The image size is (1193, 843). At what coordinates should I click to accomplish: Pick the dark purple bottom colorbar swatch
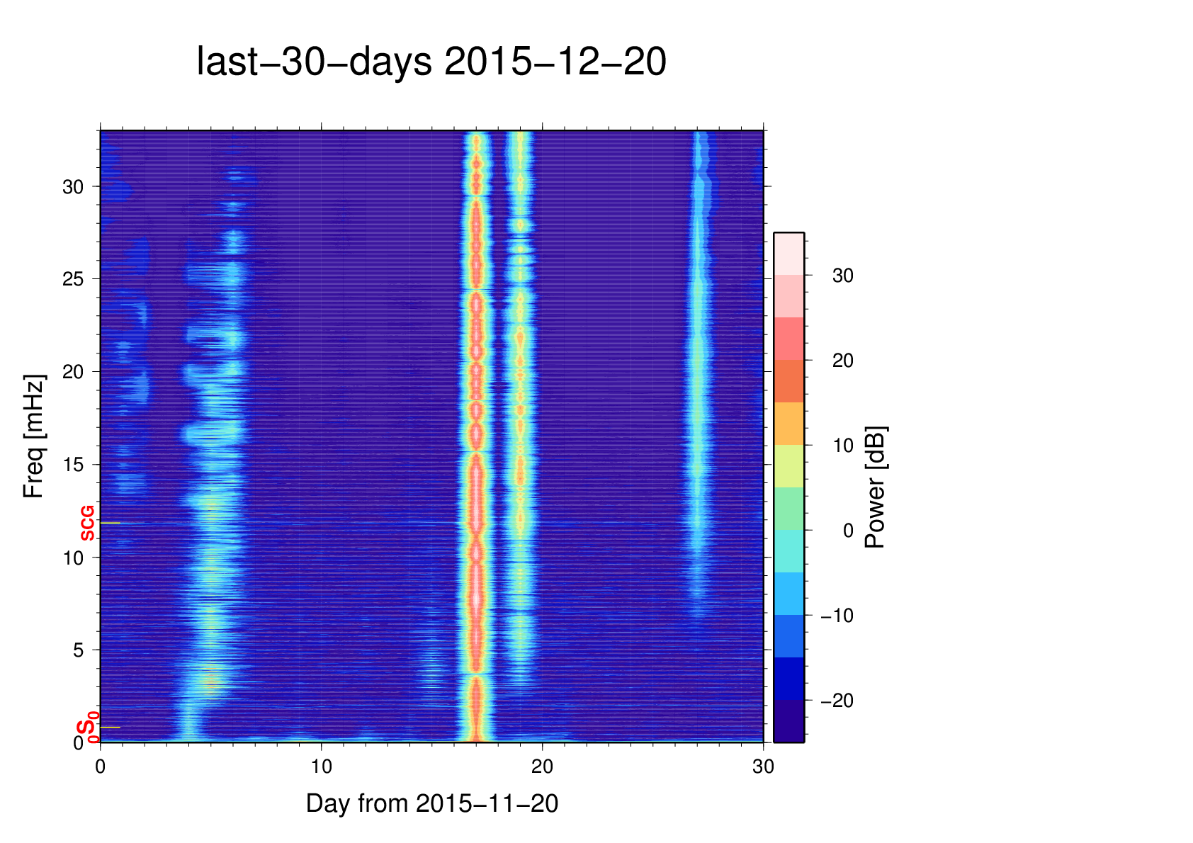click(788, 721)
